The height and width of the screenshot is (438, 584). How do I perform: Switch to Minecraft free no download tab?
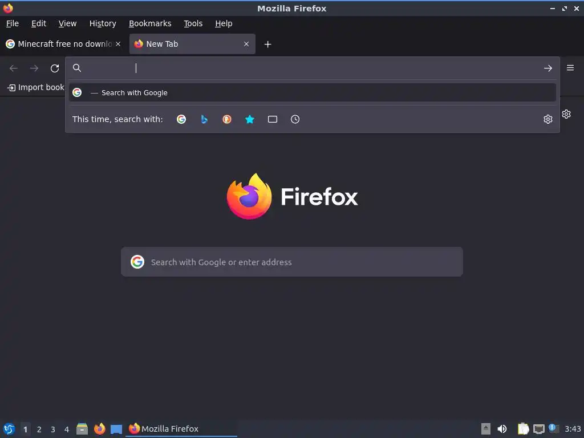pyautogui.click(x=64, y=44)
